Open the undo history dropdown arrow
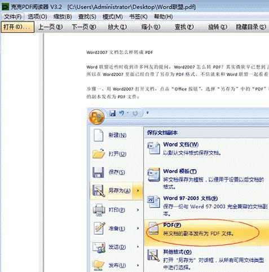Viewport: 269px width, 272px height. [128, 113]
